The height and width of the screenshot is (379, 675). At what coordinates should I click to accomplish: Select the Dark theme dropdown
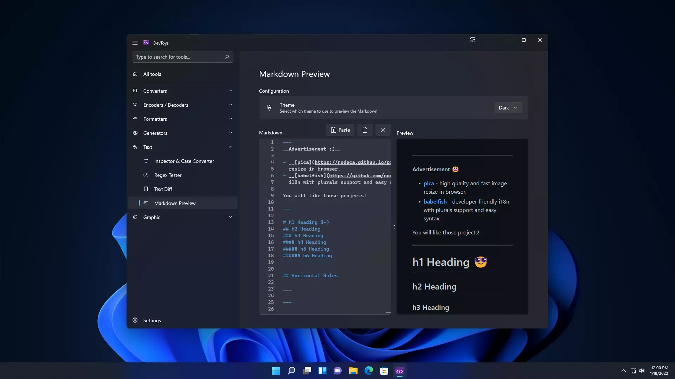click(508, 107)
